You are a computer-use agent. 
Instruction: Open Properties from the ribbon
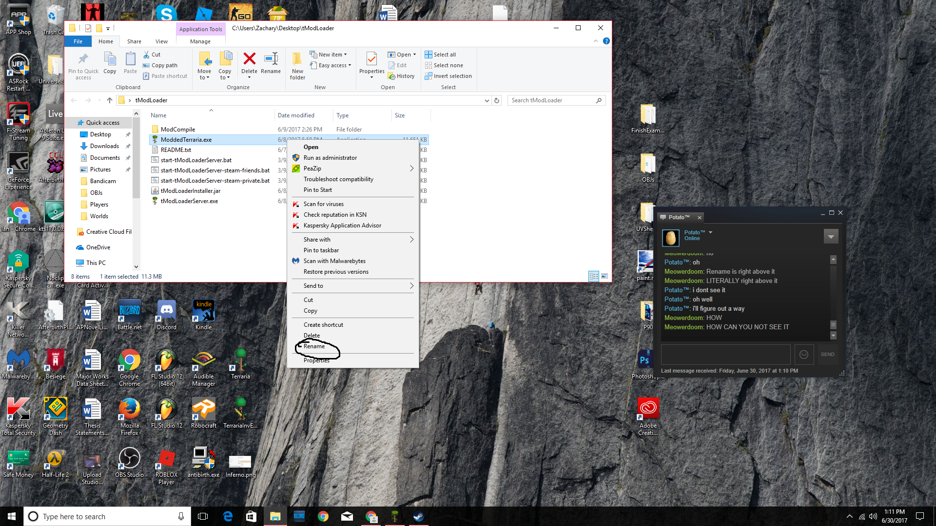(371, 60)
